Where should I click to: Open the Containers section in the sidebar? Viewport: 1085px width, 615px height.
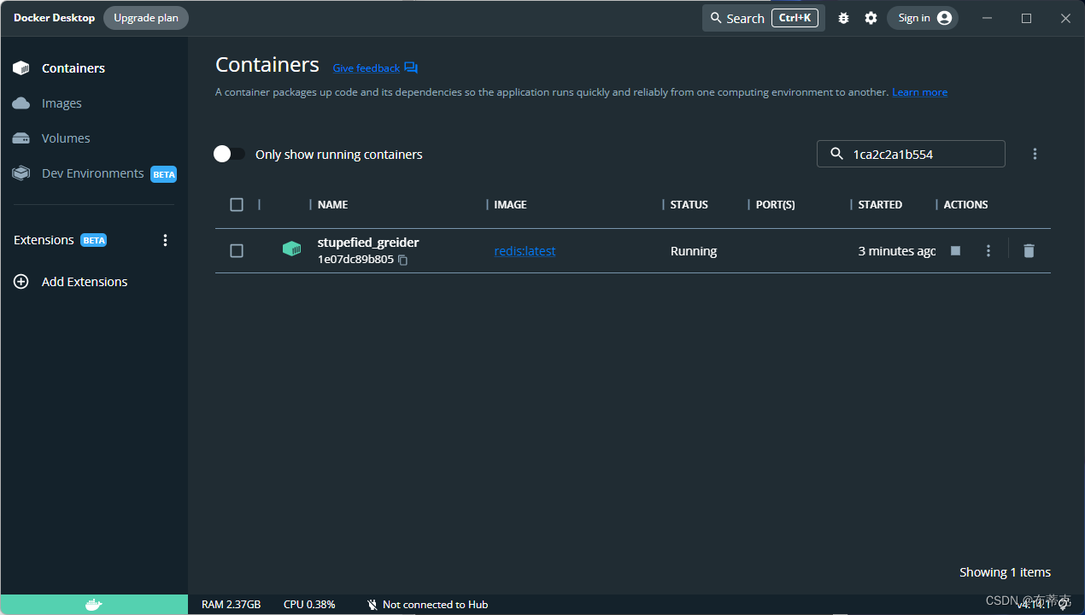[73, 67]
